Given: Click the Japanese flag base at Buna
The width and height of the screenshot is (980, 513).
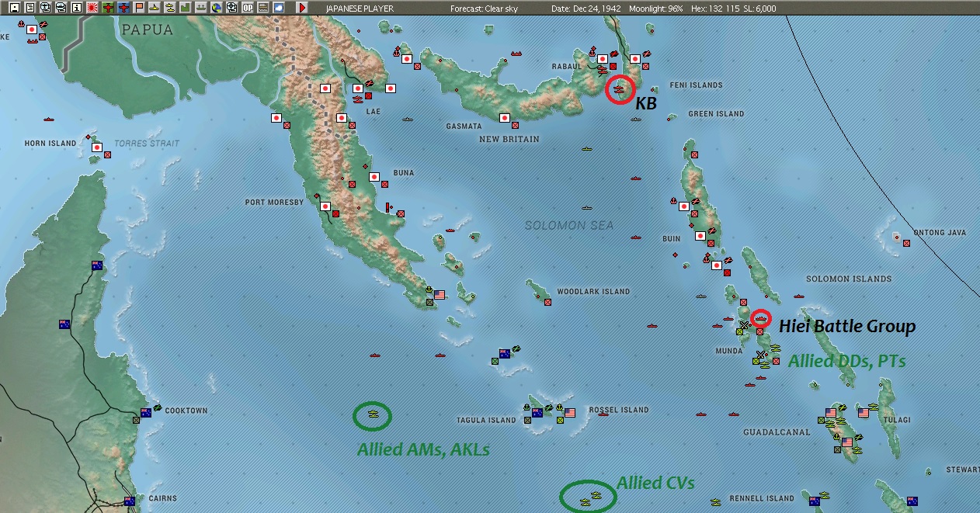Looking at the screenshot, I should click(x=374, y=177).
